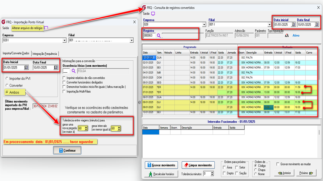Close the Consulta de registros convertidos window
Image resolution: width=323 pixels, height=181 pixels.
(318, 8)
